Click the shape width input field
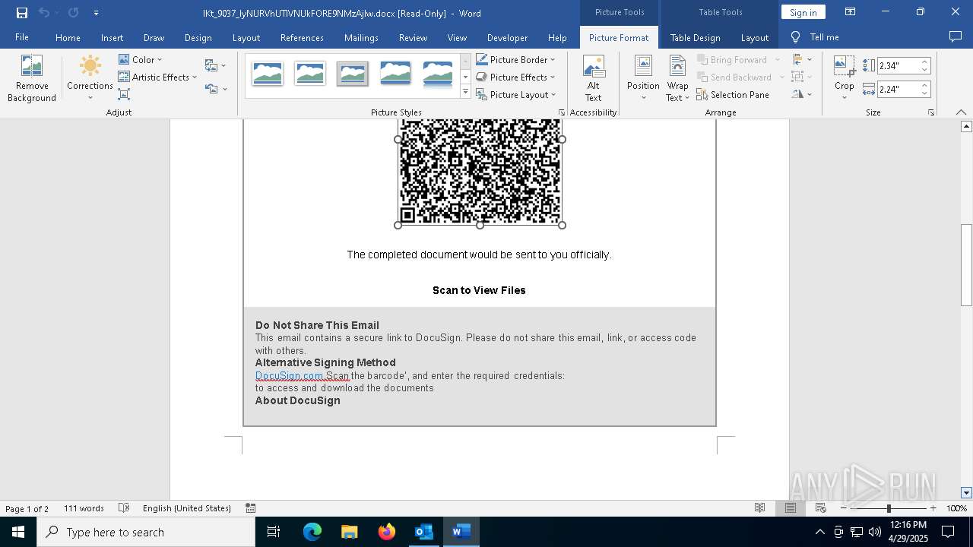Viewport: 973px width, 547px height. tap(898, 90)
